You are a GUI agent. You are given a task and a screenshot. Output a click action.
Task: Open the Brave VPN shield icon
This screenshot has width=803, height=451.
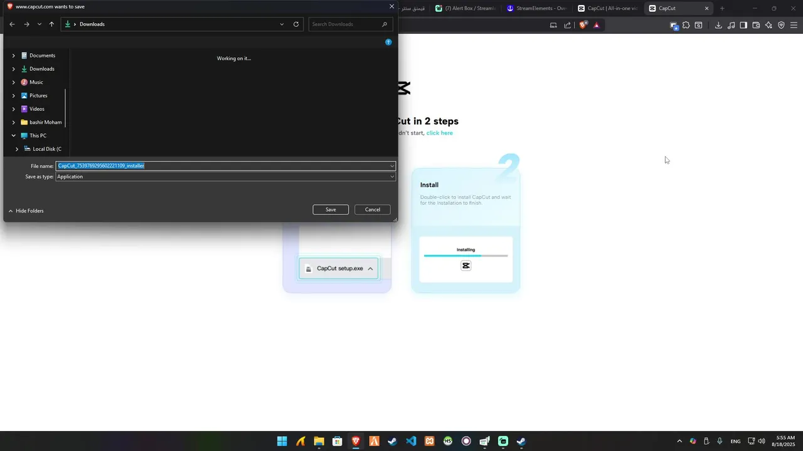click(x=781, y=25)
